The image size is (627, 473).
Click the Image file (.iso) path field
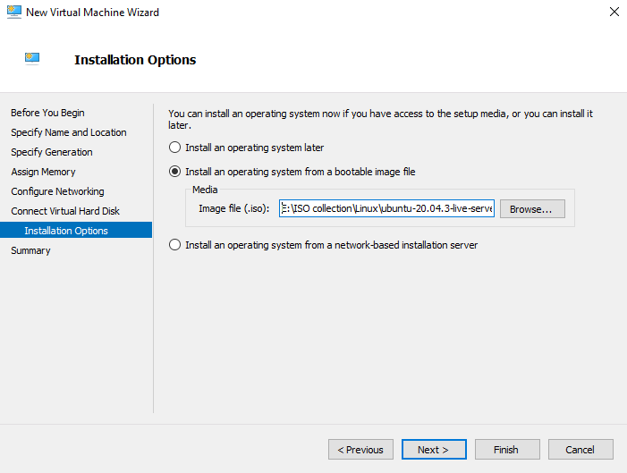[x=386, y=208]
